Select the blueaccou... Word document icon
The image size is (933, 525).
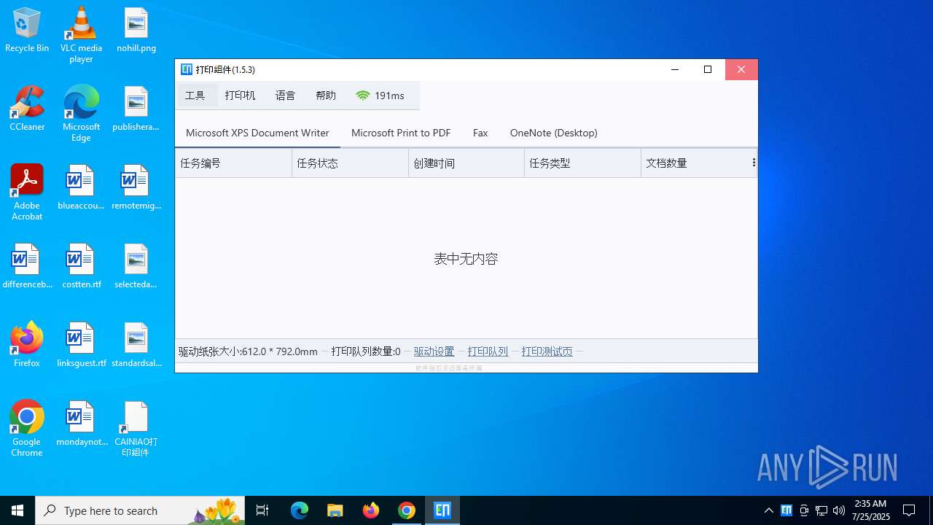(81, 187)
